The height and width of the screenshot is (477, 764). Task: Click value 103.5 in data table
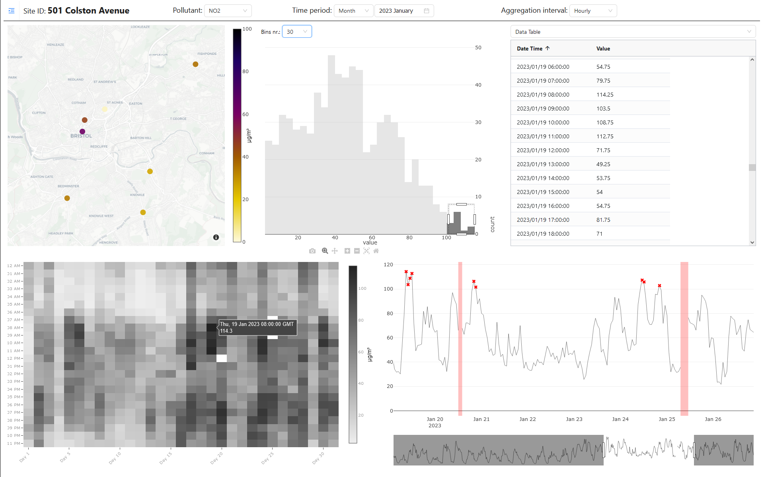(x=603, y=109)
